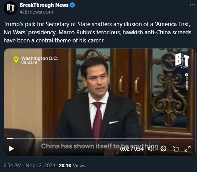Mute the video with the speaker icon
This screenshot has height=172, width=197.
(151, 149)
